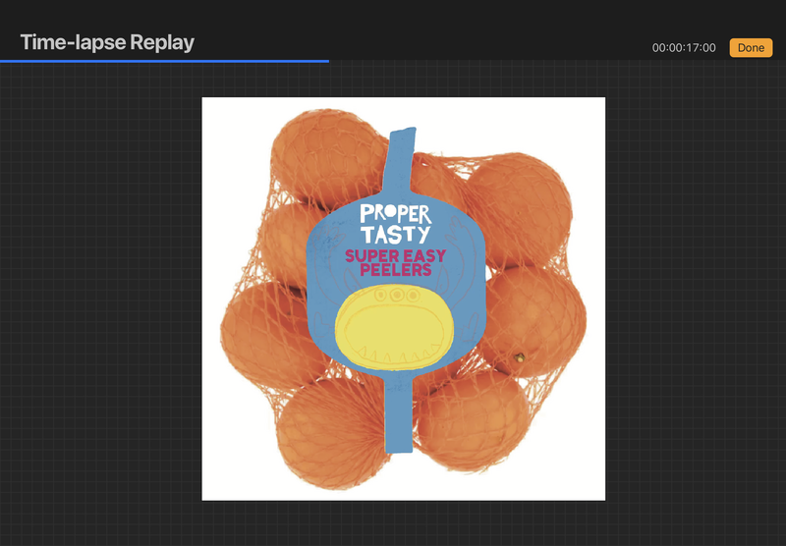Click the orange Done button
Screen dimensions: 786x546
(x=751, y=47)
